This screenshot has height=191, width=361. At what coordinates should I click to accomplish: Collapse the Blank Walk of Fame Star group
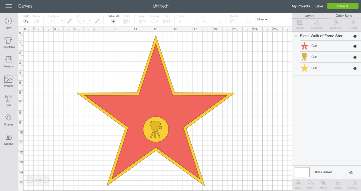click(296, 36)
